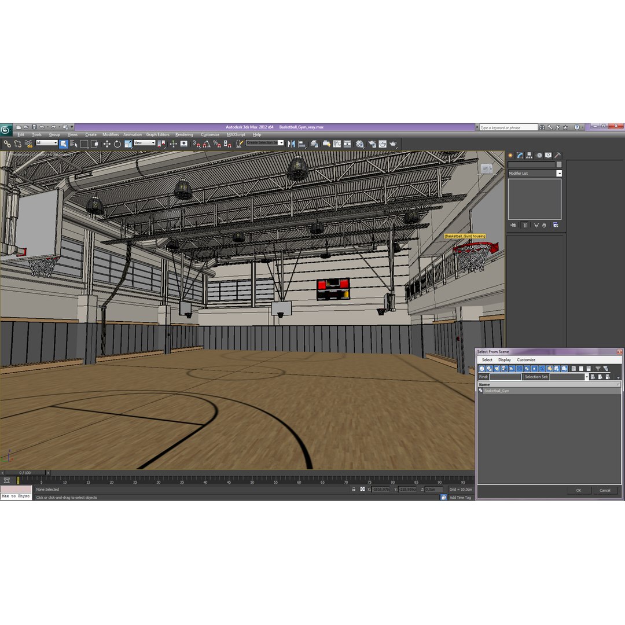Click the time slider 0 / 100 handle
Viewport: 625px width, 625px height.
point(25,473)
